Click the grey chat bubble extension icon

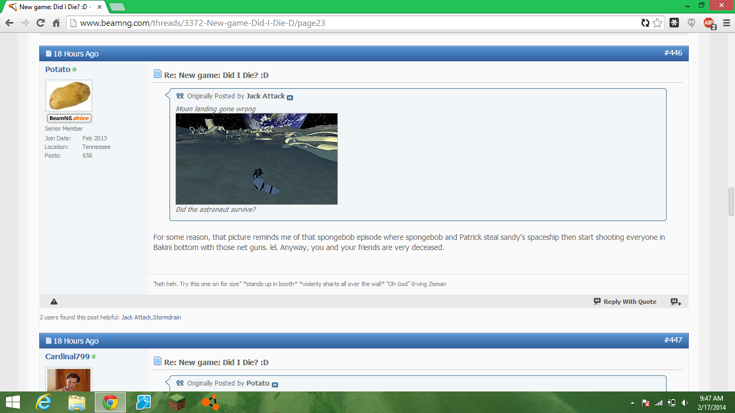[691, 23]
